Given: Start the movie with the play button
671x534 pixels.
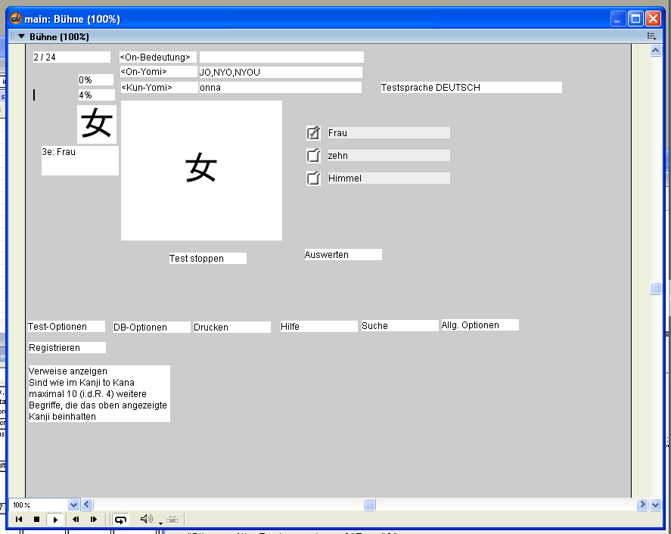Looking at the screenshot, I should (54, 520).
